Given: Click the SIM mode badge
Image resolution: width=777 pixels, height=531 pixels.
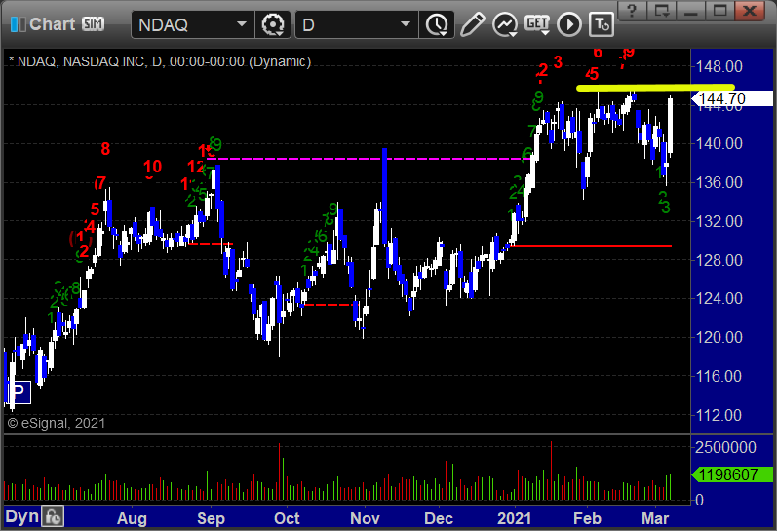Looking at the screenshot, I should (x=93, y=23).
